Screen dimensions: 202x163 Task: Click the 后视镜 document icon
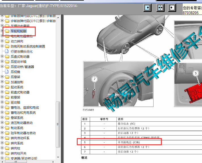7,72
